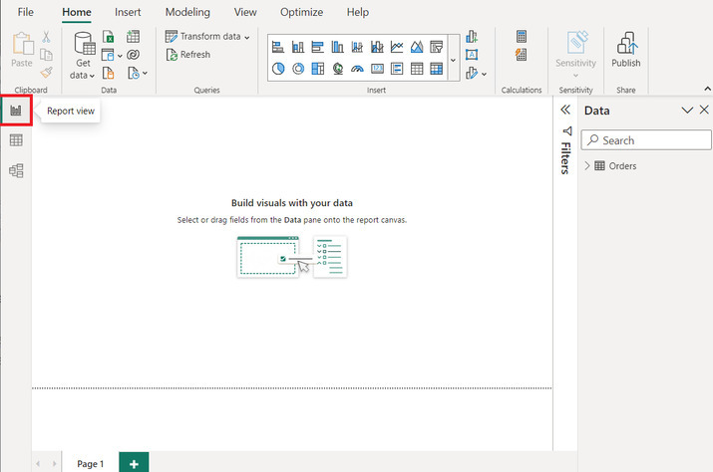Screen dimensions: 713x472
Task: Click the Excel workbook data source icon
Action: [x=108, y=37]
